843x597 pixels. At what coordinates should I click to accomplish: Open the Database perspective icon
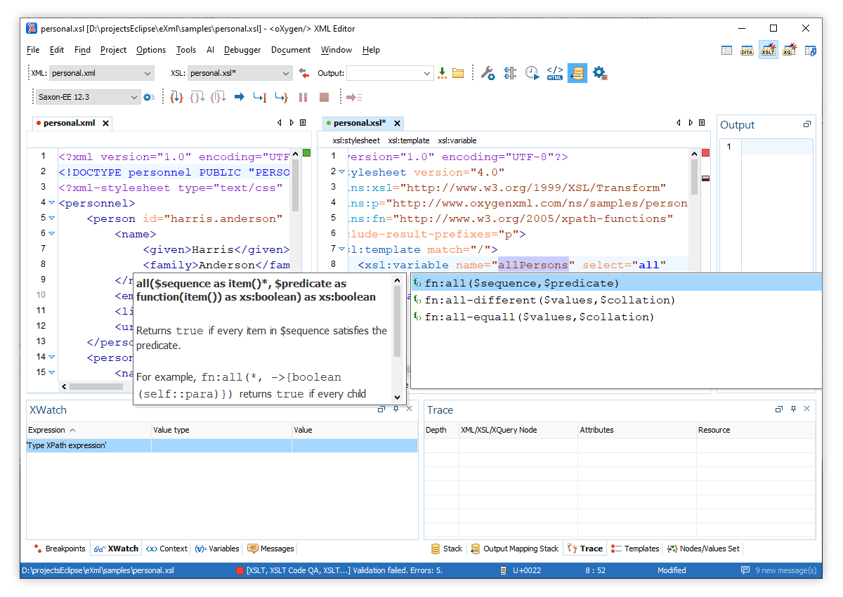coord(810,50)
